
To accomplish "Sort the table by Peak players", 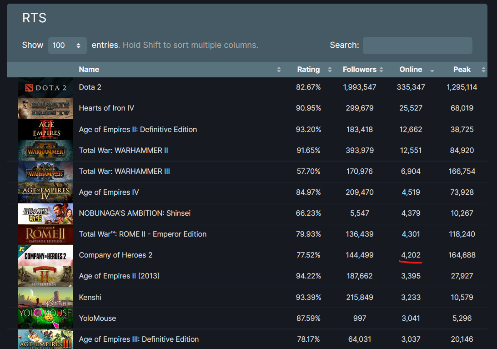I will (x=462, y=70).
